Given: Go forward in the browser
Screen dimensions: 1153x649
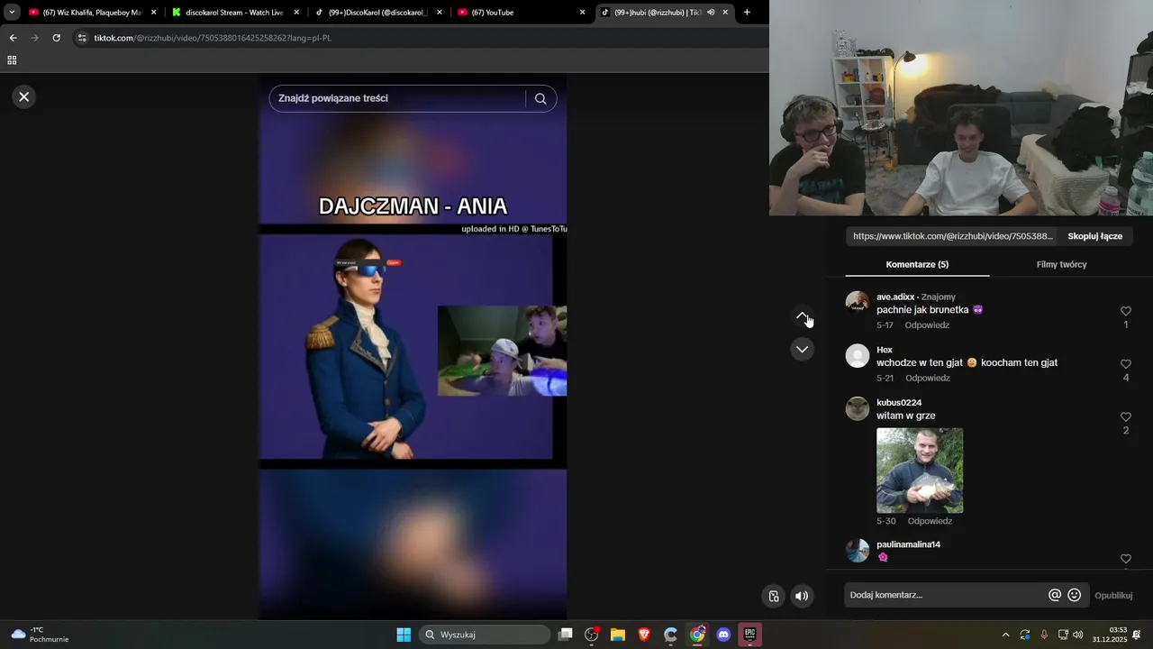Looking at the screenshot, I should (34, 38).
